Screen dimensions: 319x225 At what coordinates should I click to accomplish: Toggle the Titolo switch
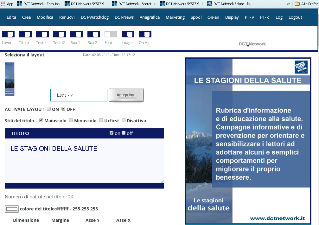pos(25,34)
